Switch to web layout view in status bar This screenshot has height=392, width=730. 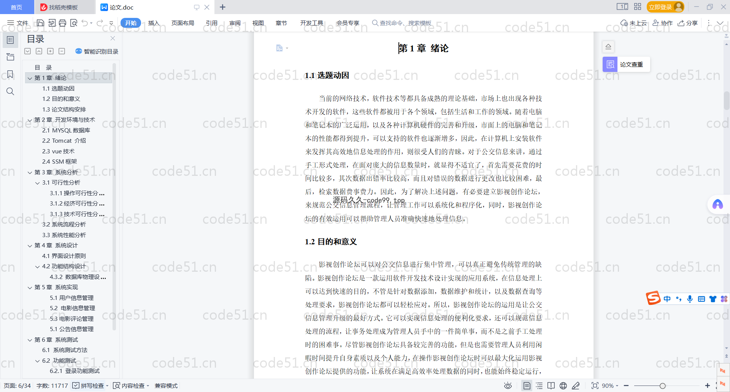click(x=563, y=386)
